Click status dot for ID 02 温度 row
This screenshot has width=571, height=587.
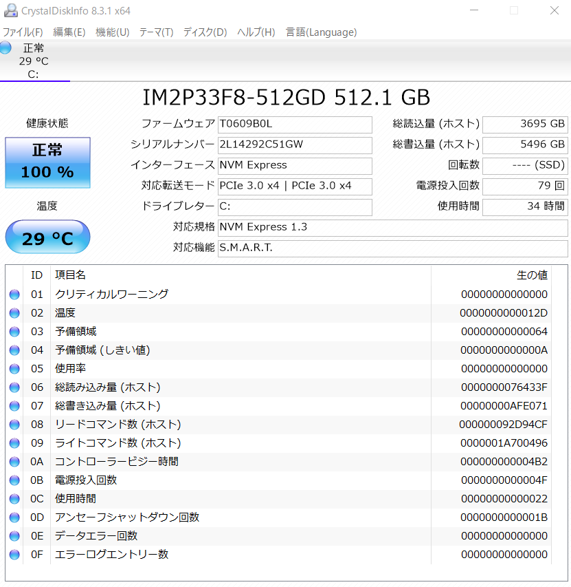tap(14, 313)
